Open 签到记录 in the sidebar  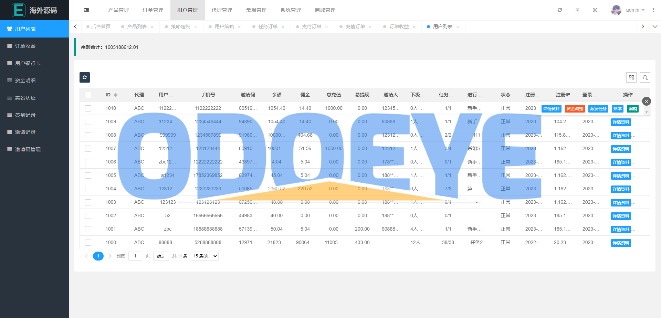coord(34,115)
